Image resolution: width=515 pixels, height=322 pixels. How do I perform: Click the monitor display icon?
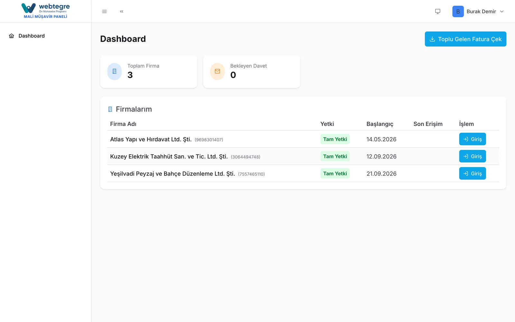coord(438,12)
